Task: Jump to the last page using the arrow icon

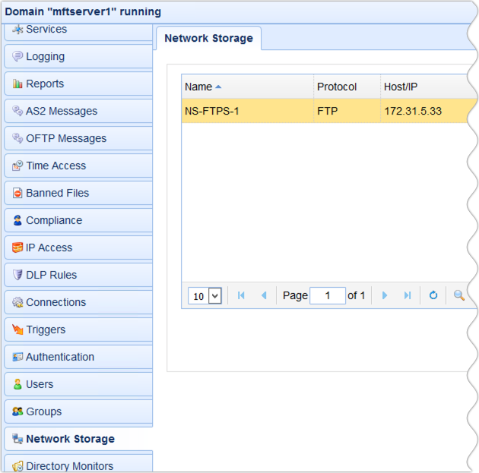Action: (x=408, y=295)
